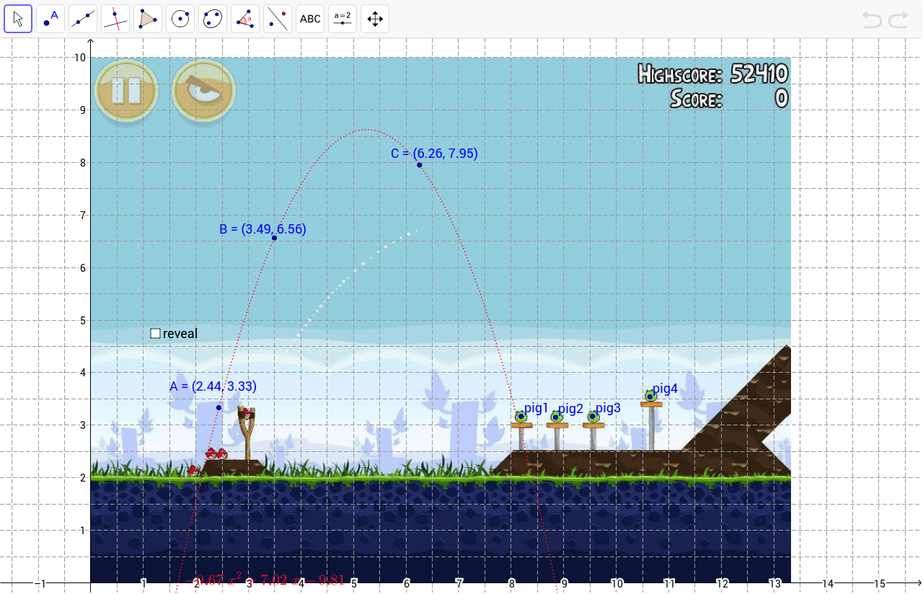This screenshot has height=594, width=923.
Task: Select the Perpendicular line tool
Action: [115, 19]
